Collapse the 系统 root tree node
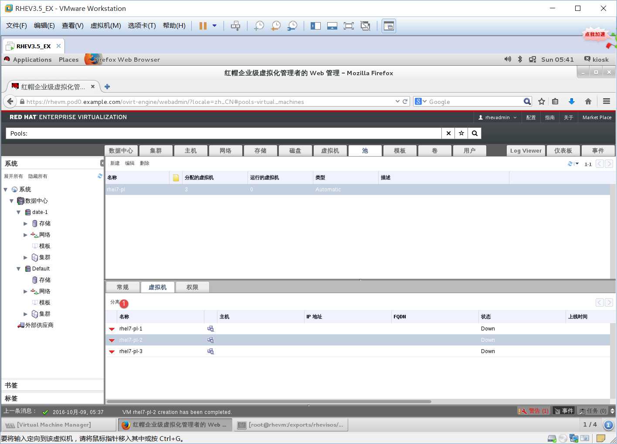The image size is (617, 444). (6, 190)
